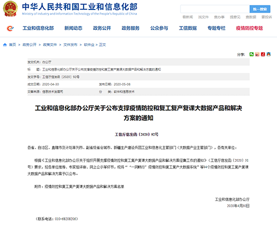The width and height of the screenshot is (277, 226).
Task: Click the 发文字号 (2020) 92号 row
Action: click(138, 77)
